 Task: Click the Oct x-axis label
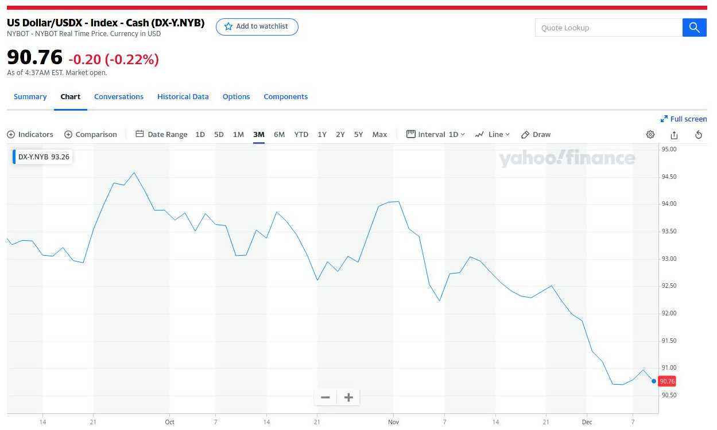pyautogui.click(x=169, y=422)
